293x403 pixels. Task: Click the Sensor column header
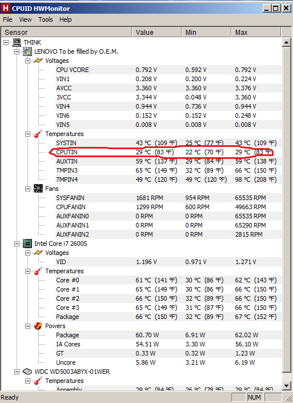coord(66,33)
